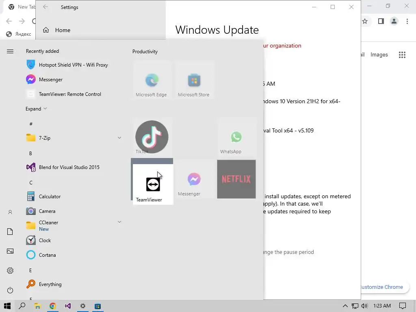416x312 pixels.
Task: Click the Productivity group header
Action: [145, 52]
